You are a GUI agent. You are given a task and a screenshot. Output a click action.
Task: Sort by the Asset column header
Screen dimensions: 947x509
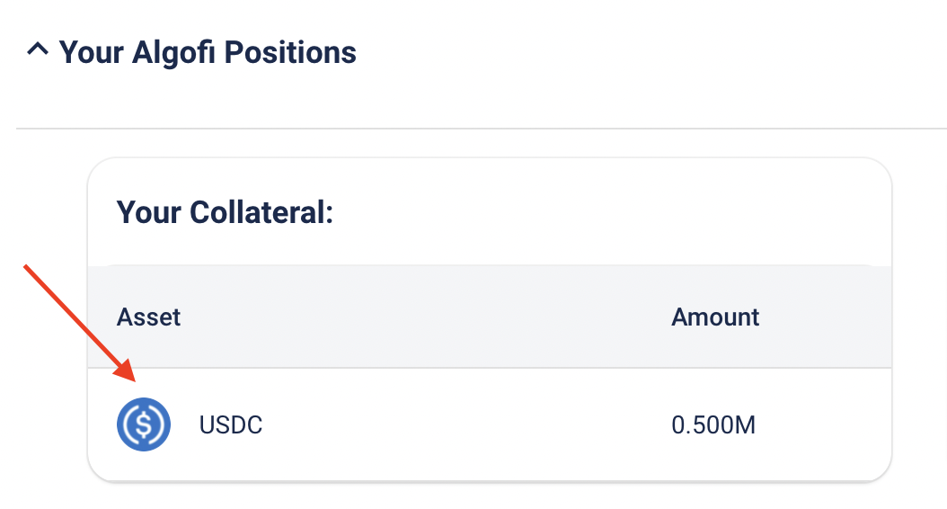pyautogui.click(x=148, y=317)
